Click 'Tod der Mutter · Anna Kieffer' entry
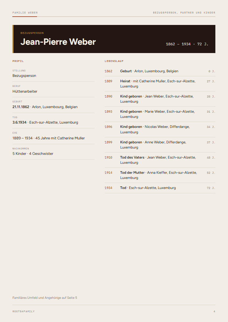Screen dimensions: 228x322 (159, 175)
